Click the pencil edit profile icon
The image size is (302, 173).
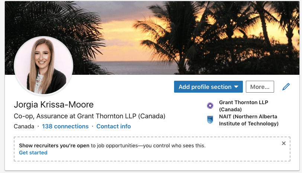pyautogui.click(x=286, y=87)
